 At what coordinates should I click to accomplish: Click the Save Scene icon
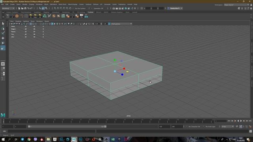pyautogui.click(x=25, y=8)
